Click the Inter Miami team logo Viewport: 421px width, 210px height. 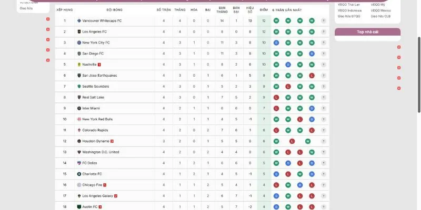pyautogui.click(x=79, y=108)
